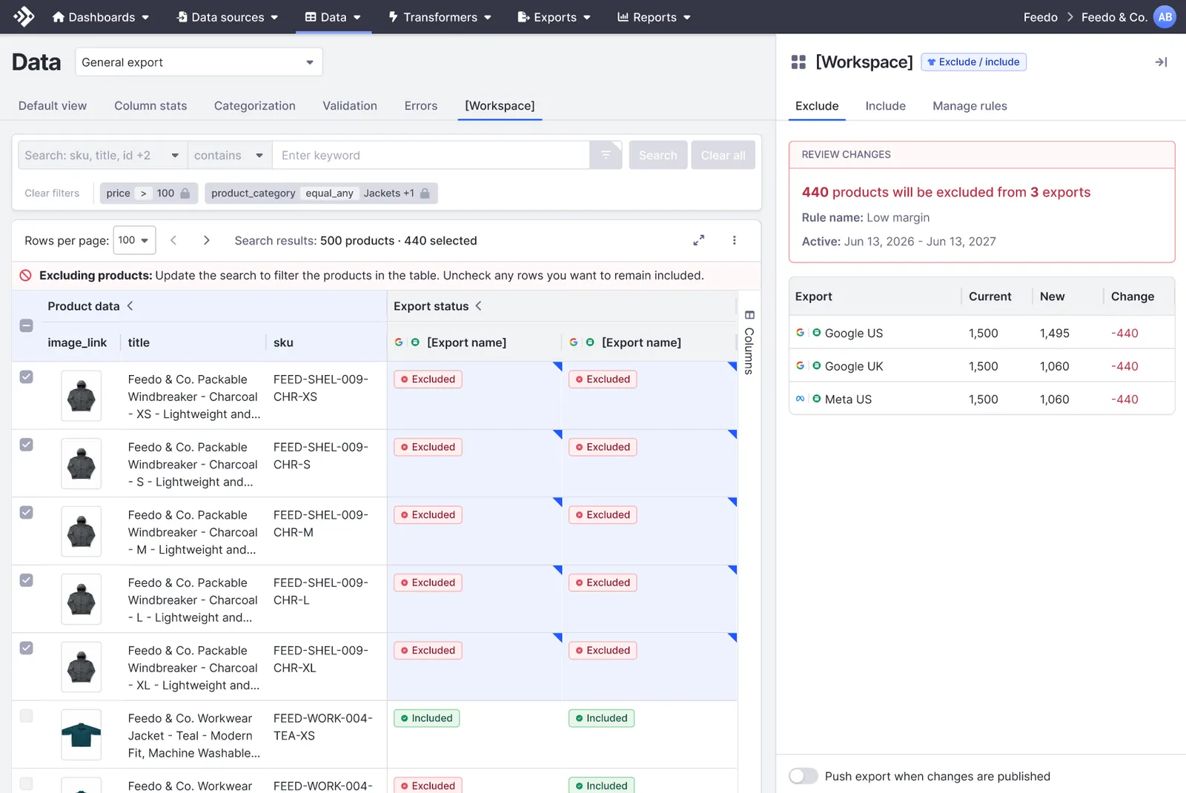Open the search filter options icon
Viewport: 1186px width, 793px height.
coord(606,155)
